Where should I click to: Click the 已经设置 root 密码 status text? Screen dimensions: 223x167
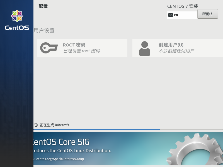tap(81, 51)
